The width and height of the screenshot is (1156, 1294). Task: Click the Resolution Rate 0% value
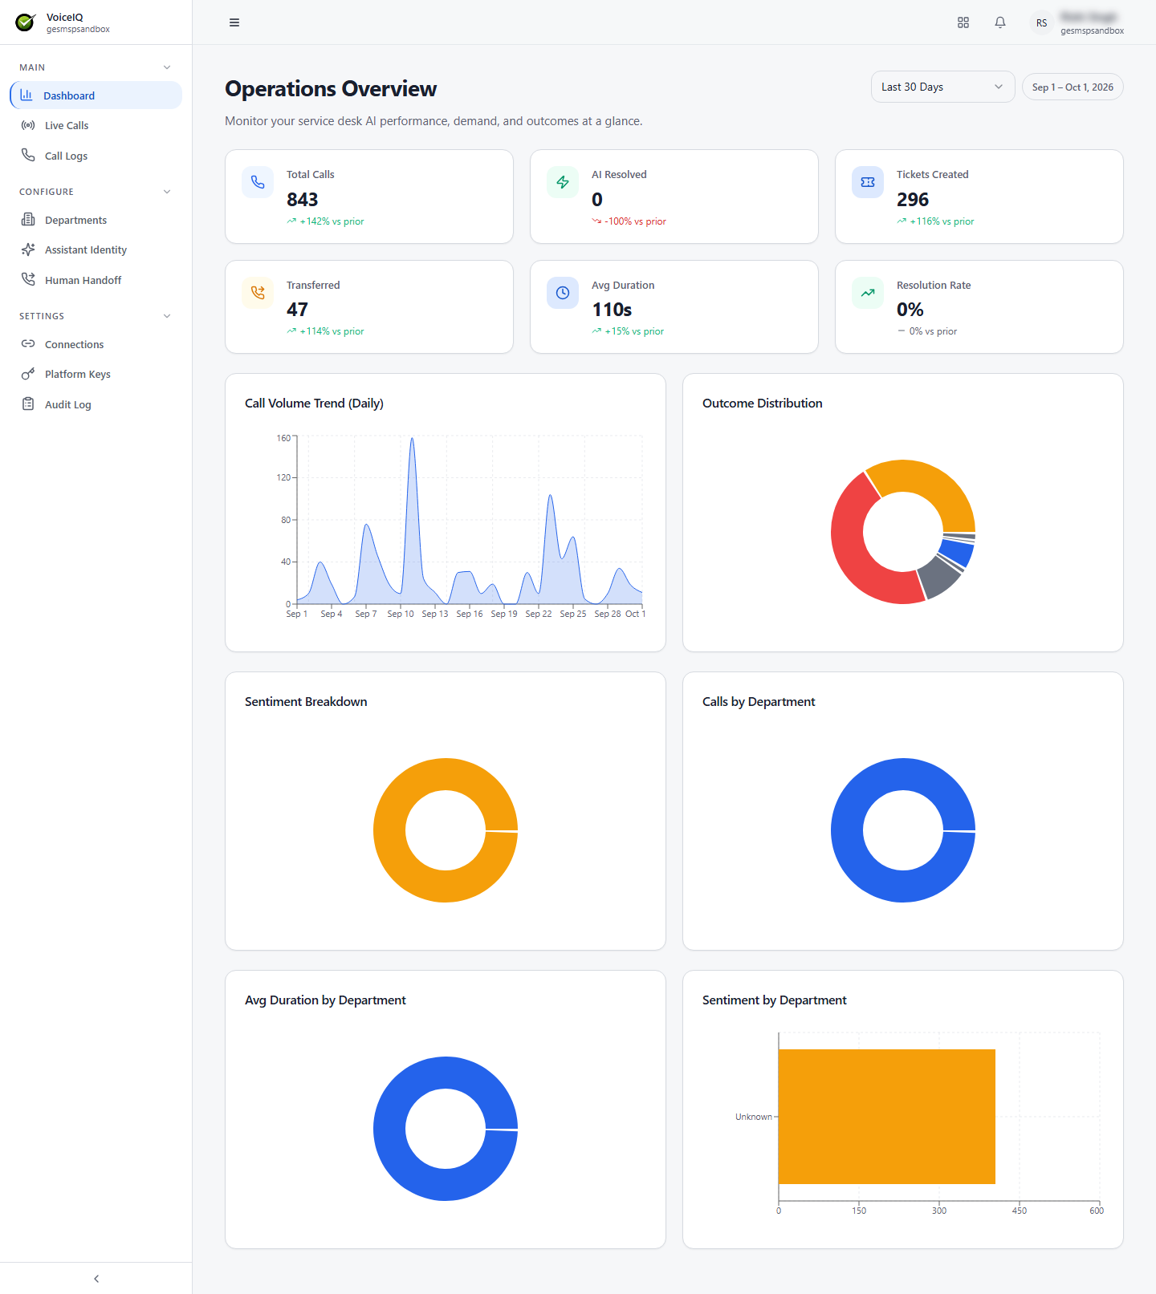910,310
